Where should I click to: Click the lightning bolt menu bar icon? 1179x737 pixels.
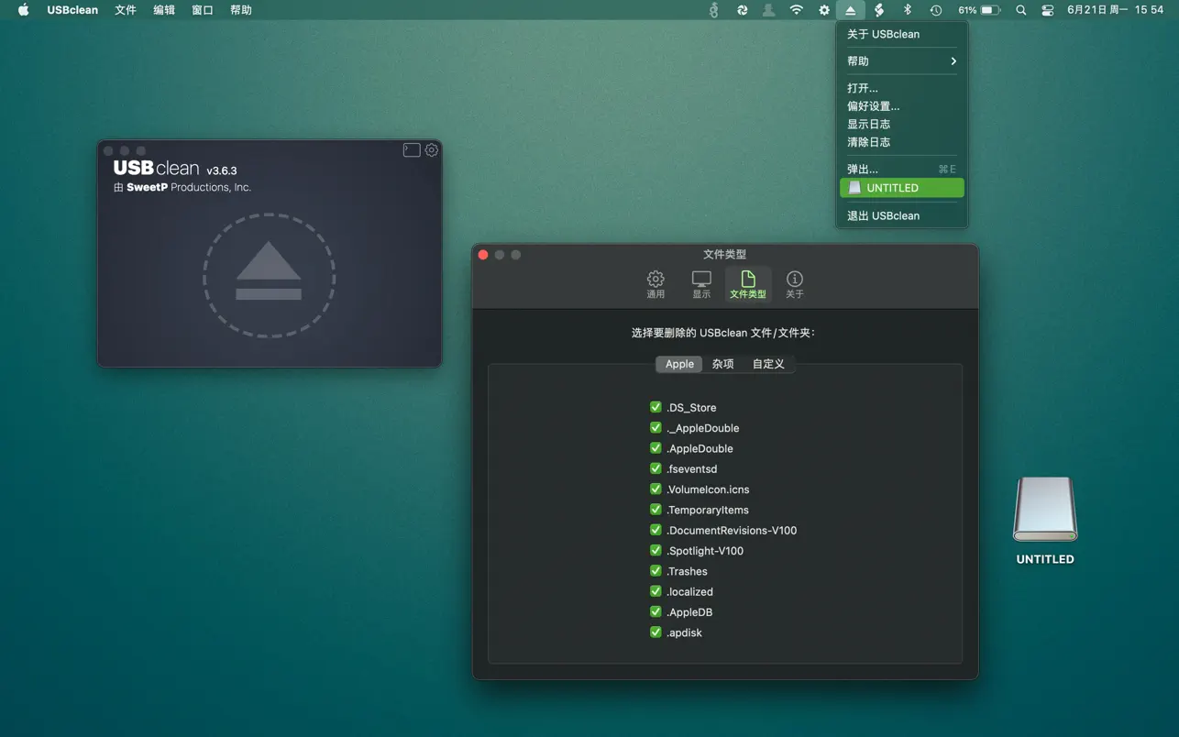click(x=879, y=10)
